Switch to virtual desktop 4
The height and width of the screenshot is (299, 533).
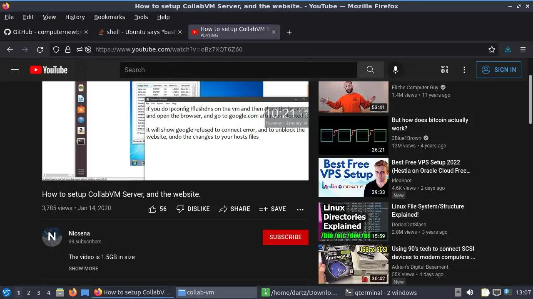(x=48, y=292)
